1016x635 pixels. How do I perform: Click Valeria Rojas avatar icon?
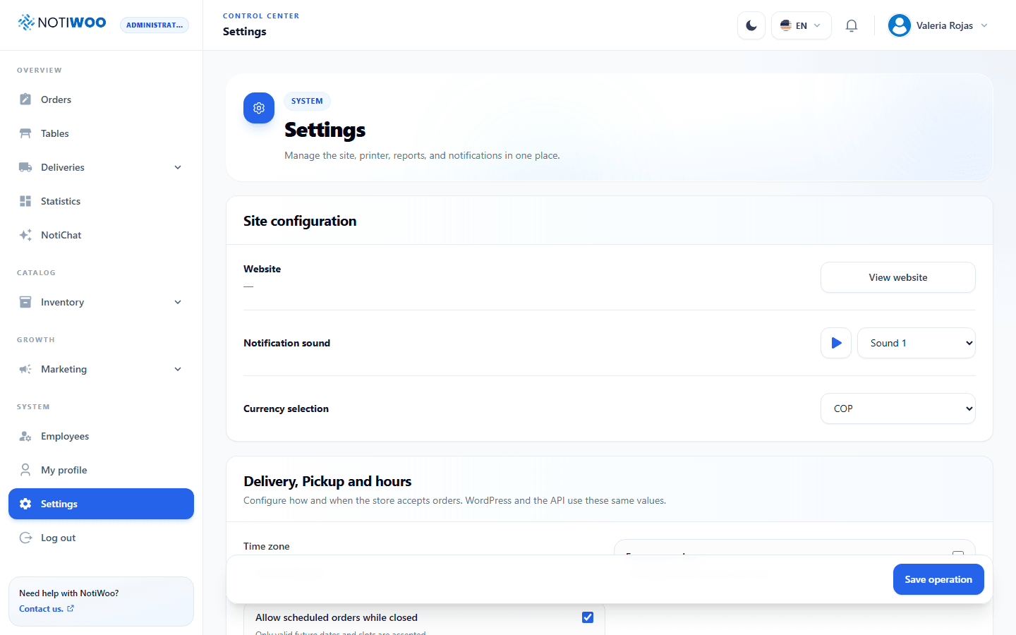(x=900, y=25)
